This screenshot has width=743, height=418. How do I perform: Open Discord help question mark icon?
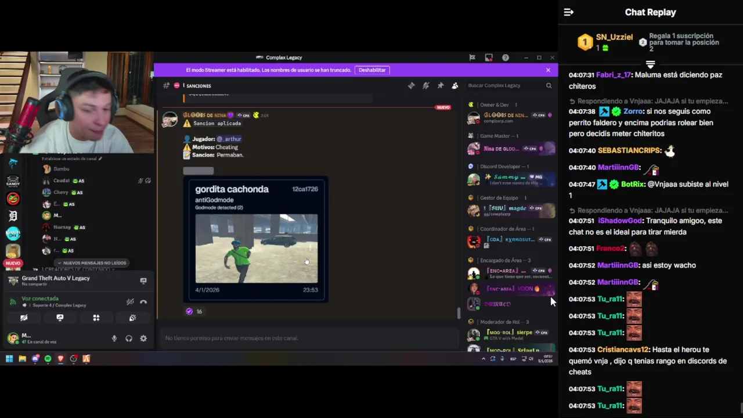pyautogui.click(x=506, y=57)
